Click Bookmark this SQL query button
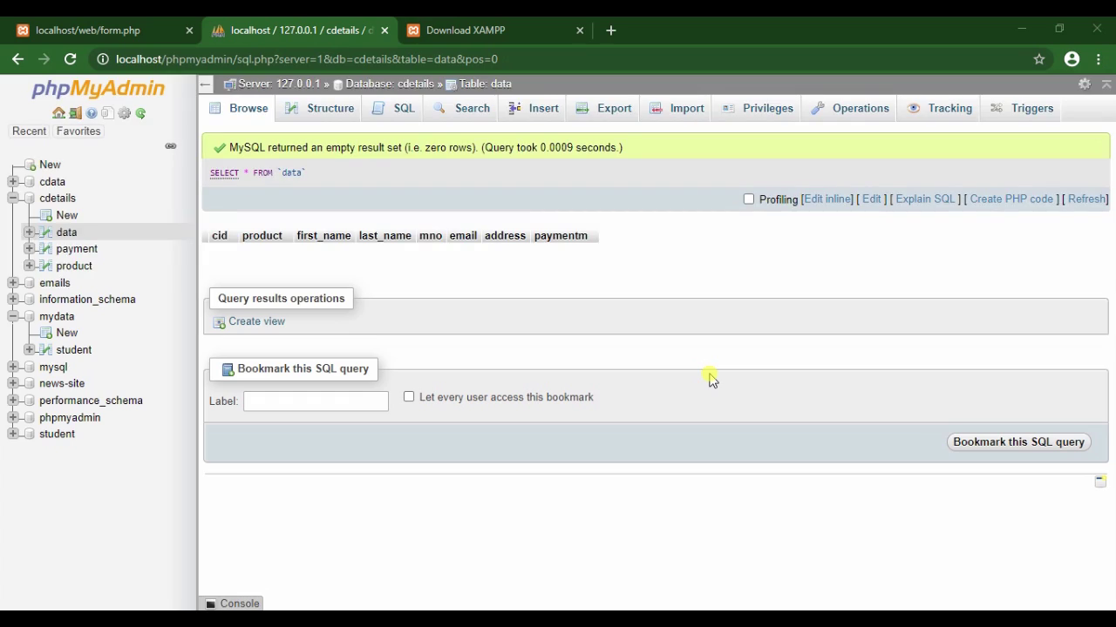The height and width of the screenshot is (627, 1116). [x=1018, y=442]
